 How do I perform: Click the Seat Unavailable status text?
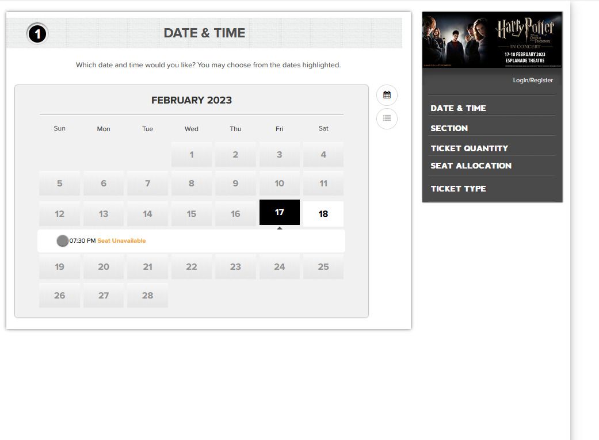pos(121,241)
